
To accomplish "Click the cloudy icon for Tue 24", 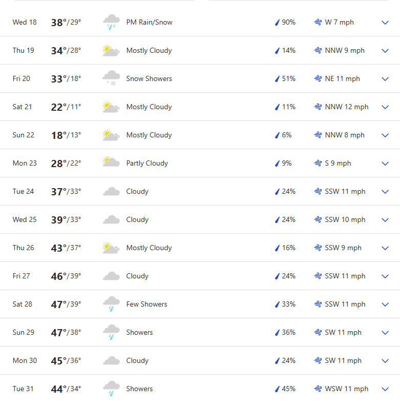I will (111, 192).
